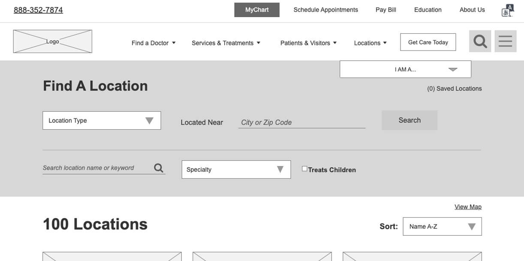The image size is (524, 261).
Task: Open the Find a Doctor menu
Action: [154, 43]
